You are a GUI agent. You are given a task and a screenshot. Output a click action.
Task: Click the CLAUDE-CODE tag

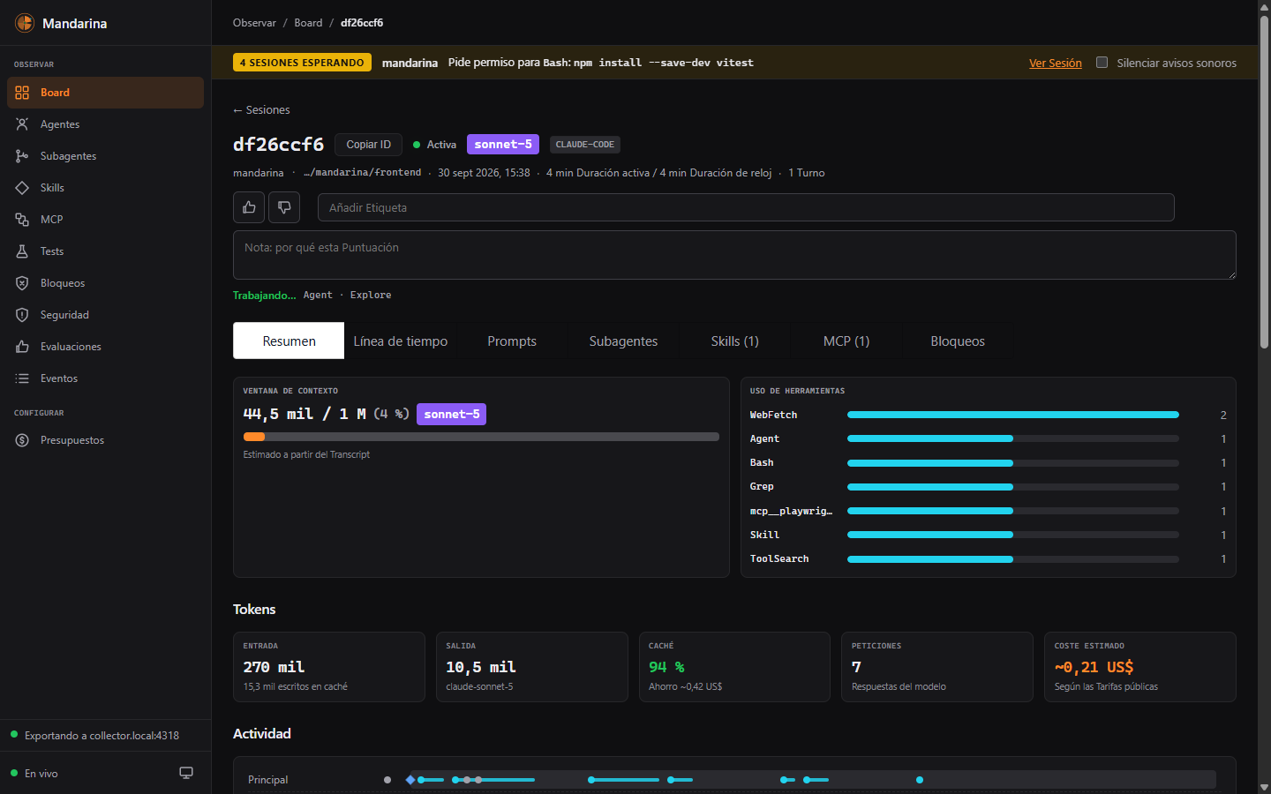[x=585, y=145]
